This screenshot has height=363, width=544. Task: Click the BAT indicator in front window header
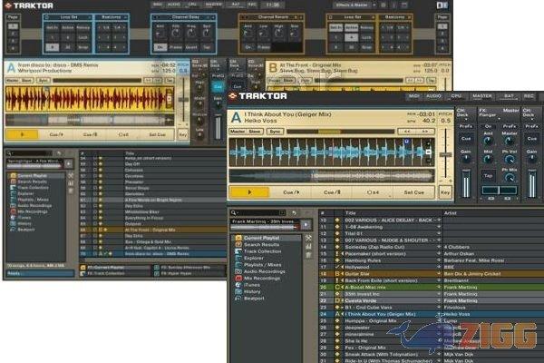pyautogui.click(x=509, y=96)
